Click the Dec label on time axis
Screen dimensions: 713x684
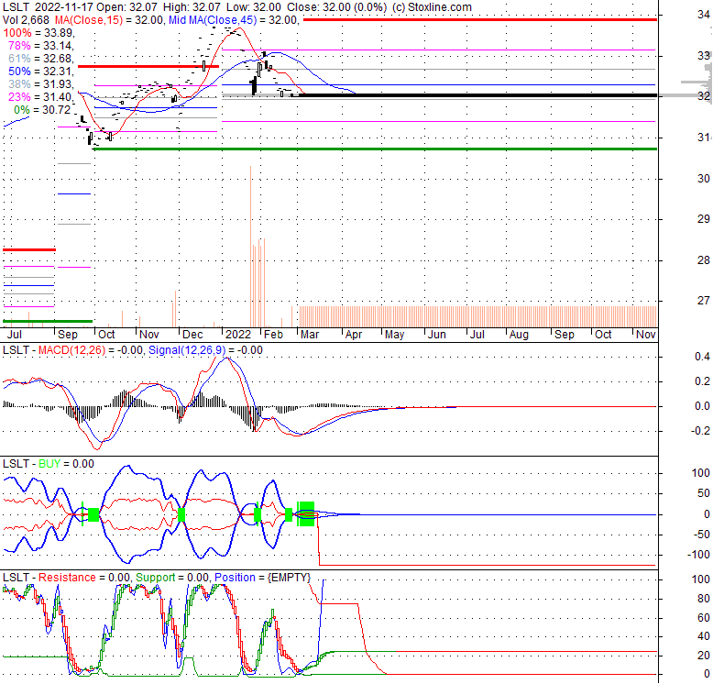tap(191, 335)
